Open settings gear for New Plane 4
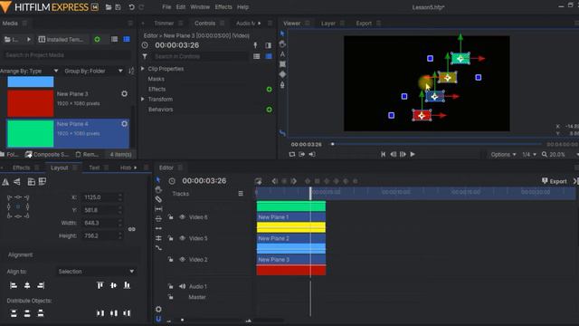This screenshot has height=326, width=579. coord(125,124)
